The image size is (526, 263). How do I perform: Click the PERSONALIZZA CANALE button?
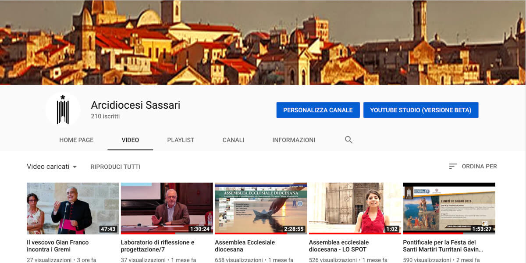318,110
